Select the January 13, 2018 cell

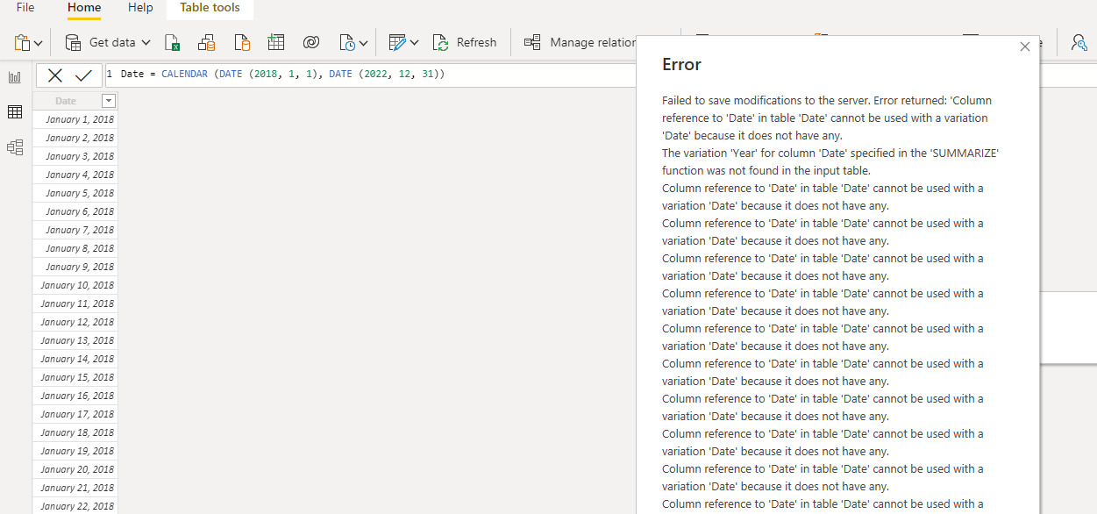pyautogui.click(x=75, y=340)
